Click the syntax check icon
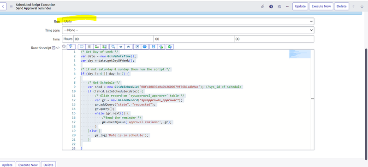The width and height of the screenshot is (368, 167). pyautogui.click(x=161, y=47)
